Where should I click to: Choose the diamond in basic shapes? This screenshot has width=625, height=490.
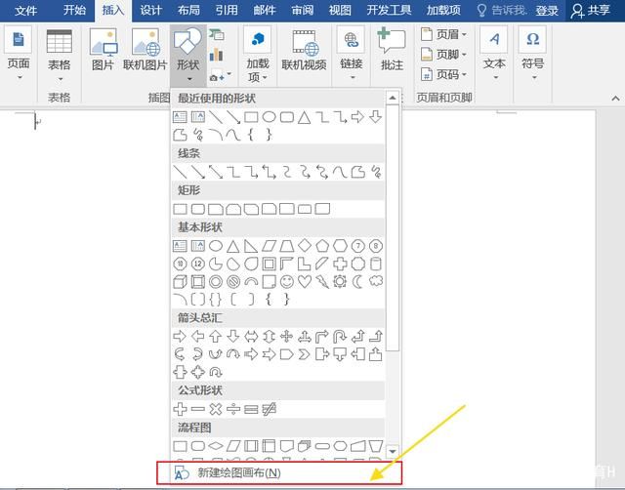coord(305,246)
